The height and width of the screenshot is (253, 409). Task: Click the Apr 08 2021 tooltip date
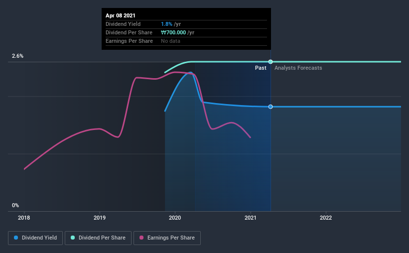coord(121,15)
